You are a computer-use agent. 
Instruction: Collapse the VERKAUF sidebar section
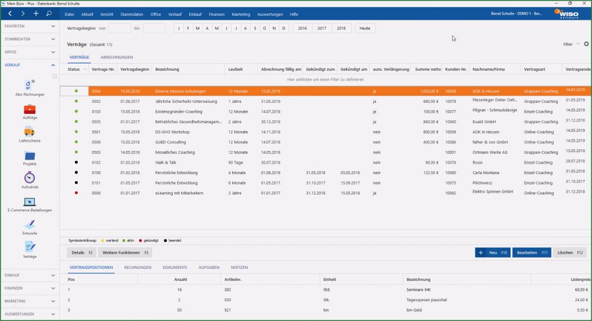coord(53,65)
